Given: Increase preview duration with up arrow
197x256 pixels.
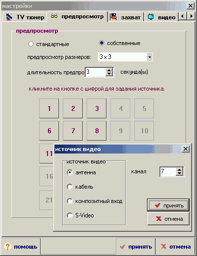Looking at the screenshot, I should tap(109, 70).
